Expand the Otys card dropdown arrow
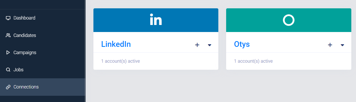This screenshot has width=356, height=102. coord(342,45)
